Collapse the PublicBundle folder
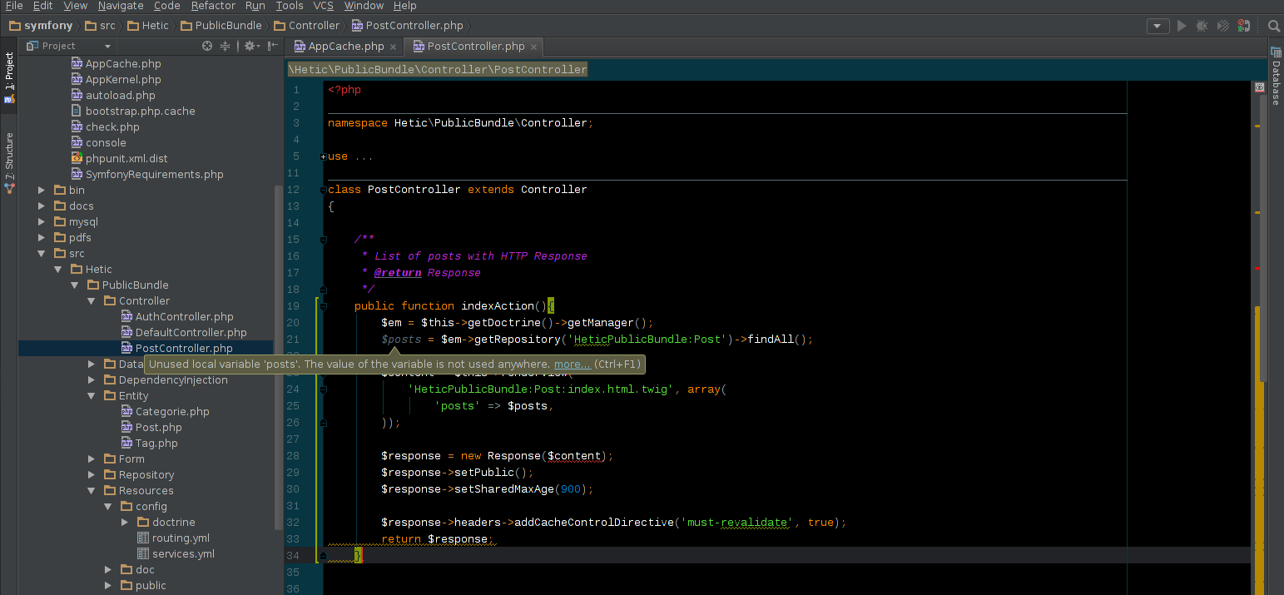1284x595 pixels. click(x=75, y=285)
